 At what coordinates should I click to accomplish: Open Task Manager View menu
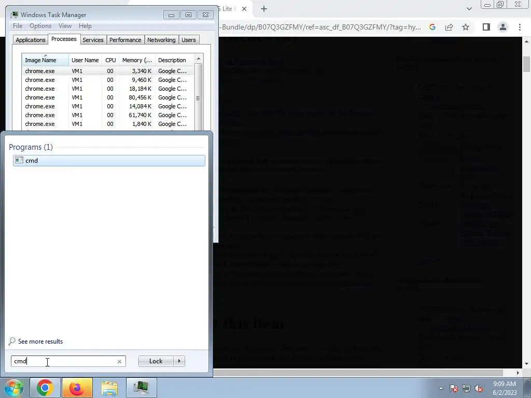point(65,26)
